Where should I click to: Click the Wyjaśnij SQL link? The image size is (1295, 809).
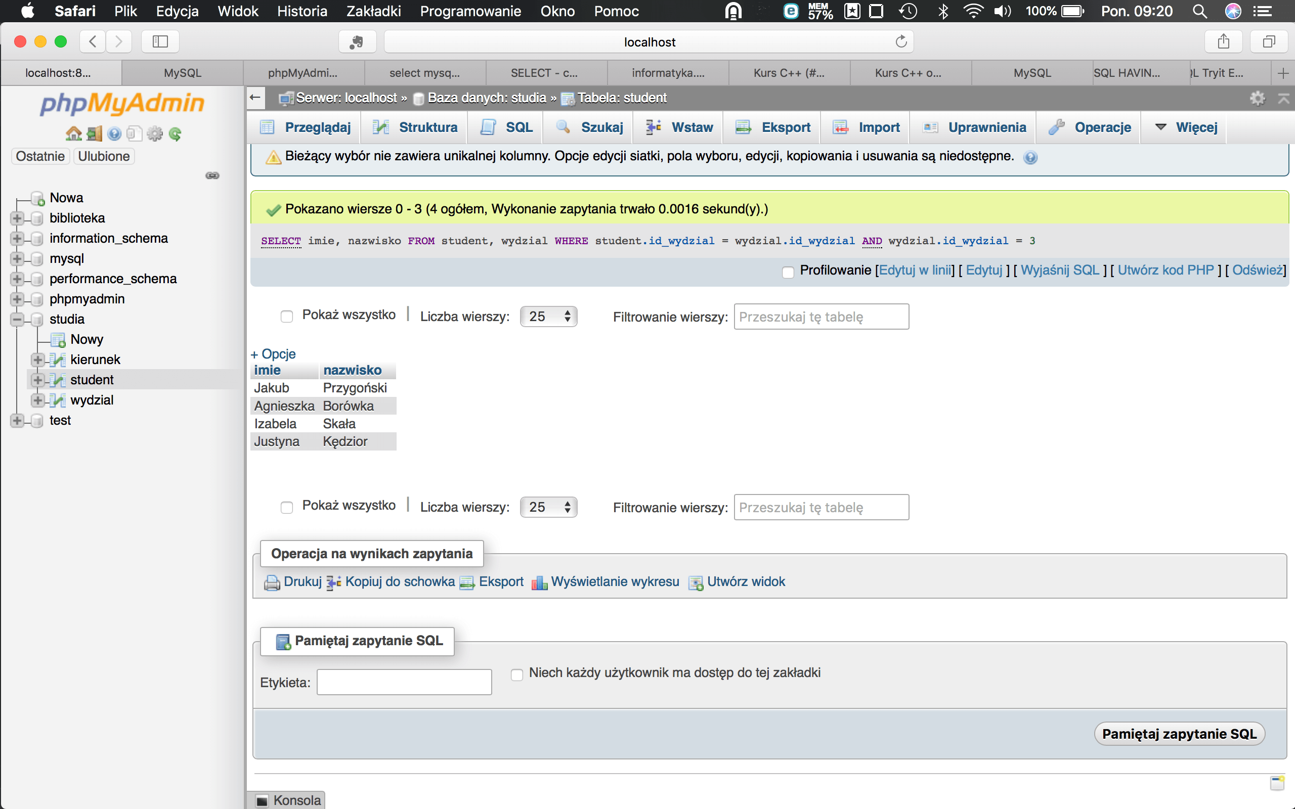[1060, 270]
